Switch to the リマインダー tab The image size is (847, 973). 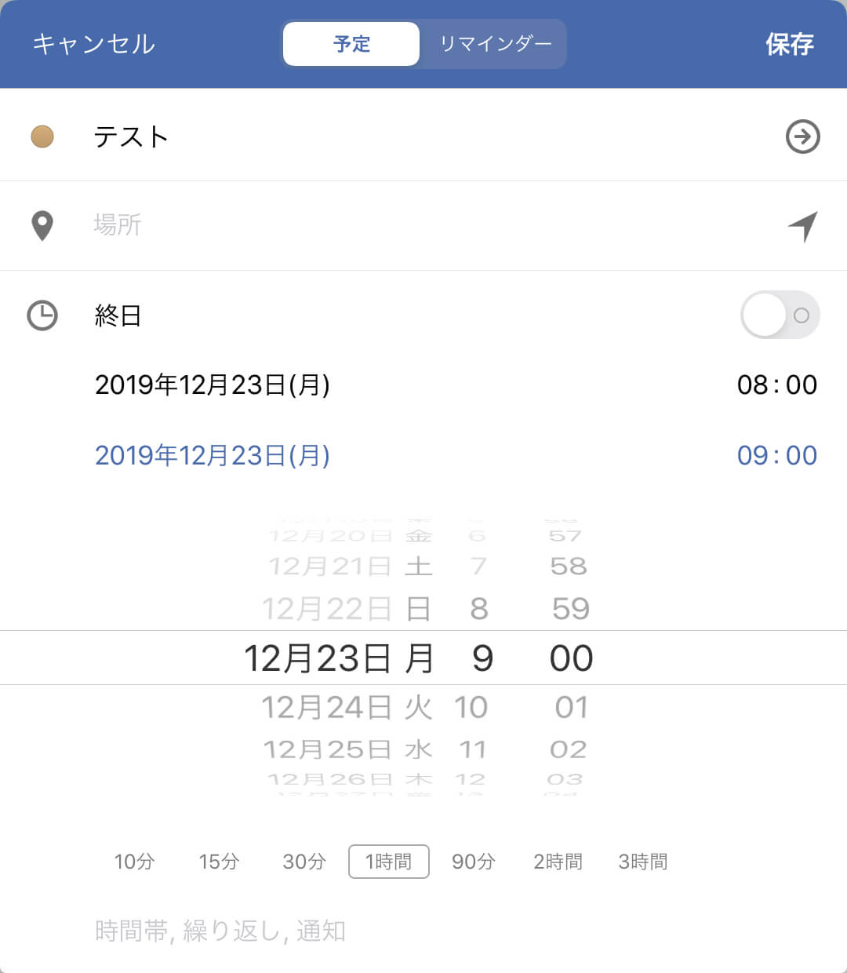click(x=494, y=44)
